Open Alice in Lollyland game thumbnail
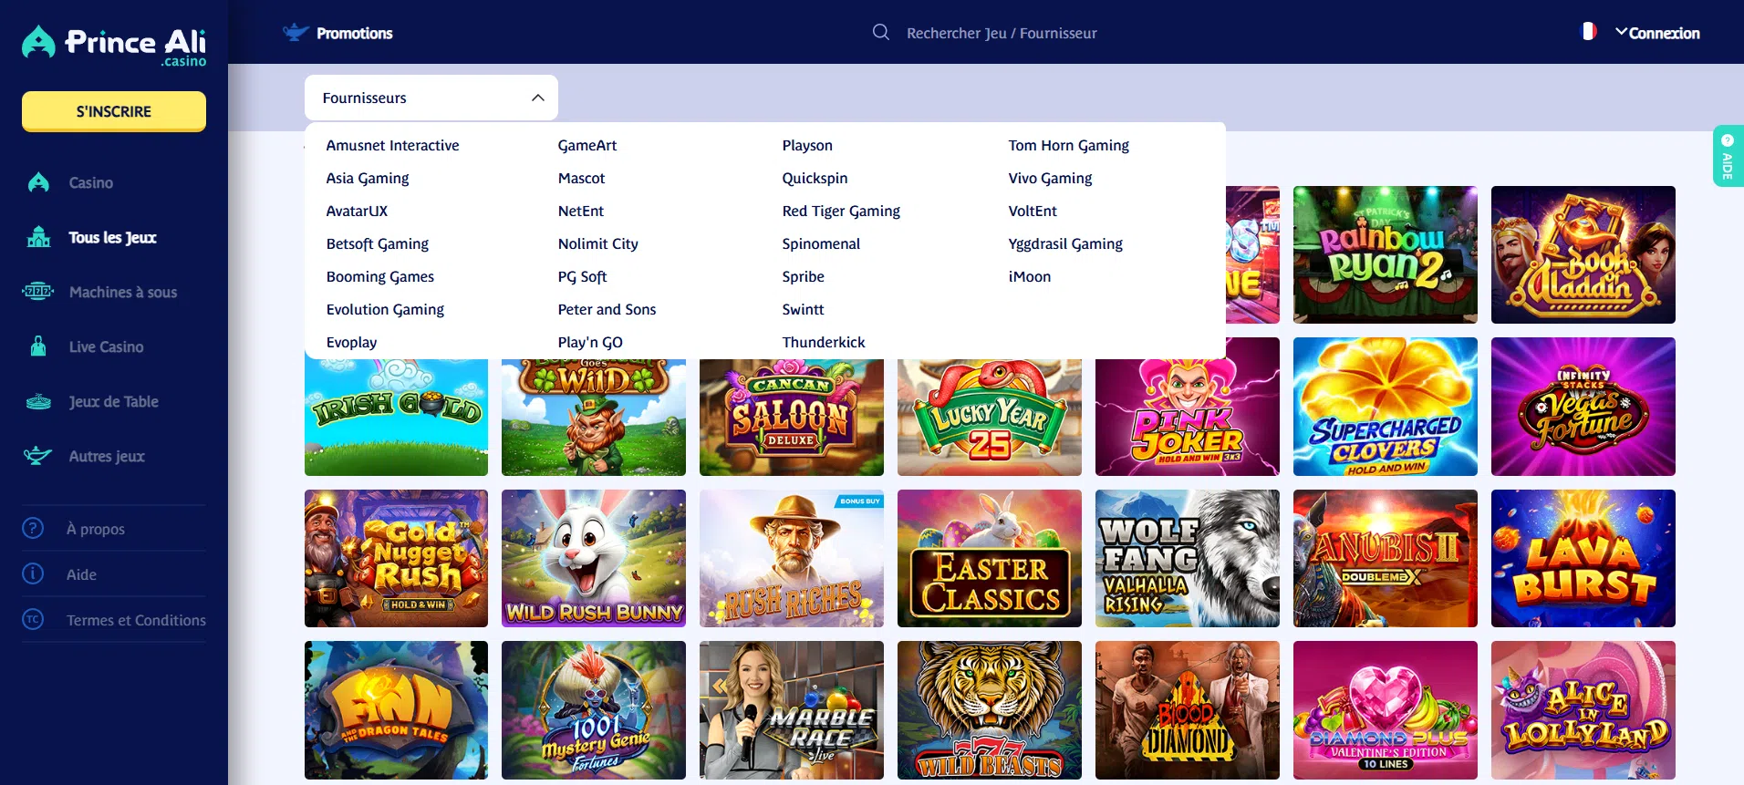Viewport: 1744px width, 785px height. coord(1583,710)
